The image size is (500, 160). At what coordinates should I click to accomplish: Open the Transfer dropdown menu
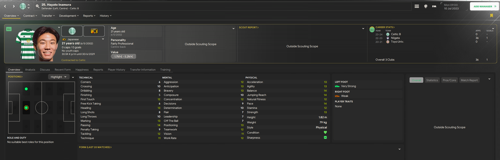pos(48,16)
